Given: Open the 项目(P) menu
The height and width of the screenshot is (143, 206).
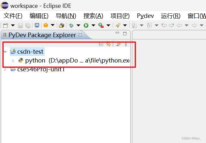Looking at the screenshot, I should click(x=120, y=16).
